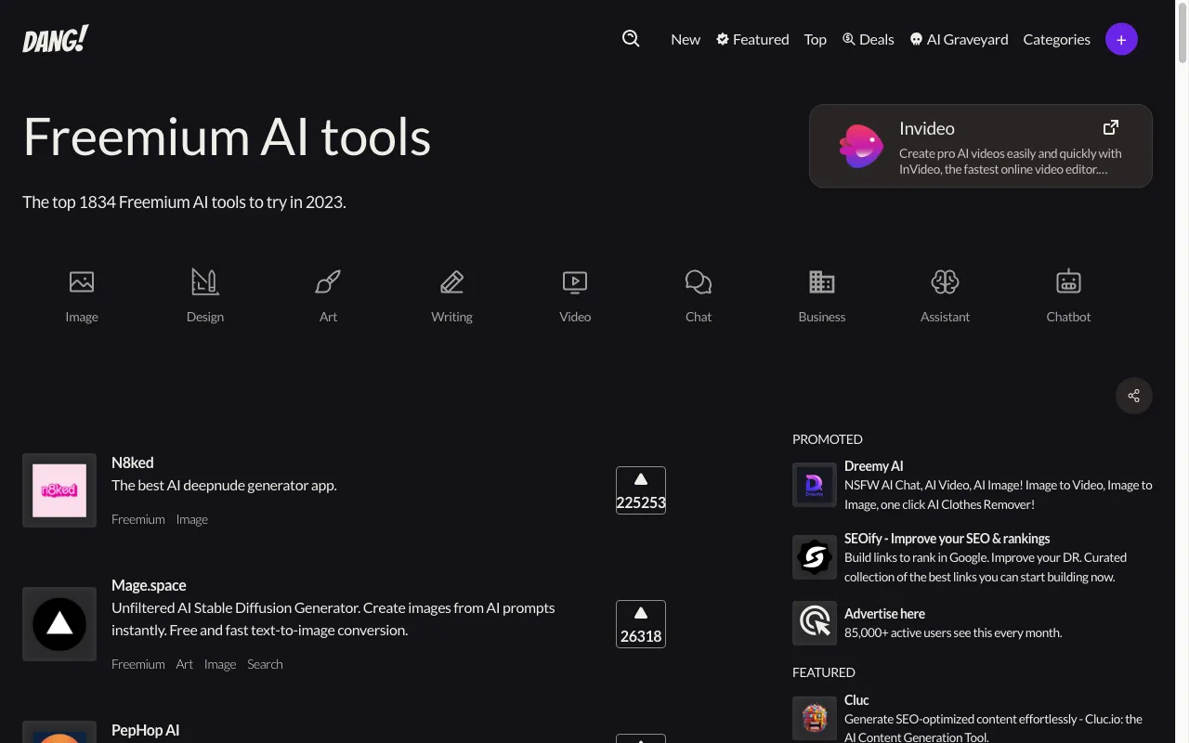Viewport: 1189px width, 743px height.
Task: Click the 'Freemium AI tools' heading
Action: click(x=227, y=137)
